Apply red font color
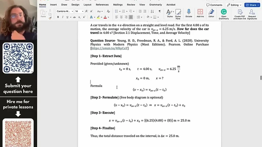The image size is (262, 147). 105,17
